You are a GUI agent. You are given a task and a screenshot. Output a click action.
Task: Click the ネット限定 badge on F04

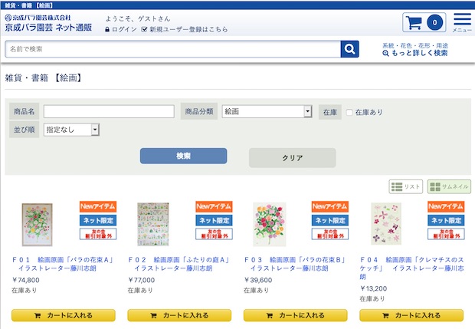tap(446, 220)
